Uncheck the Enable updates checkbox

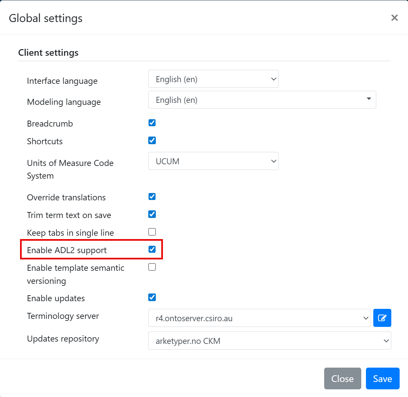pos(152,297)
